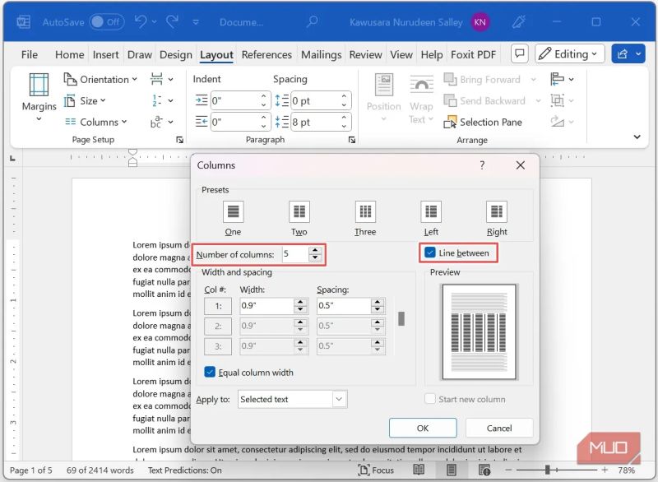Disable the Line between checkbox
Screen dimensions: 658x482
pos(431,253)
